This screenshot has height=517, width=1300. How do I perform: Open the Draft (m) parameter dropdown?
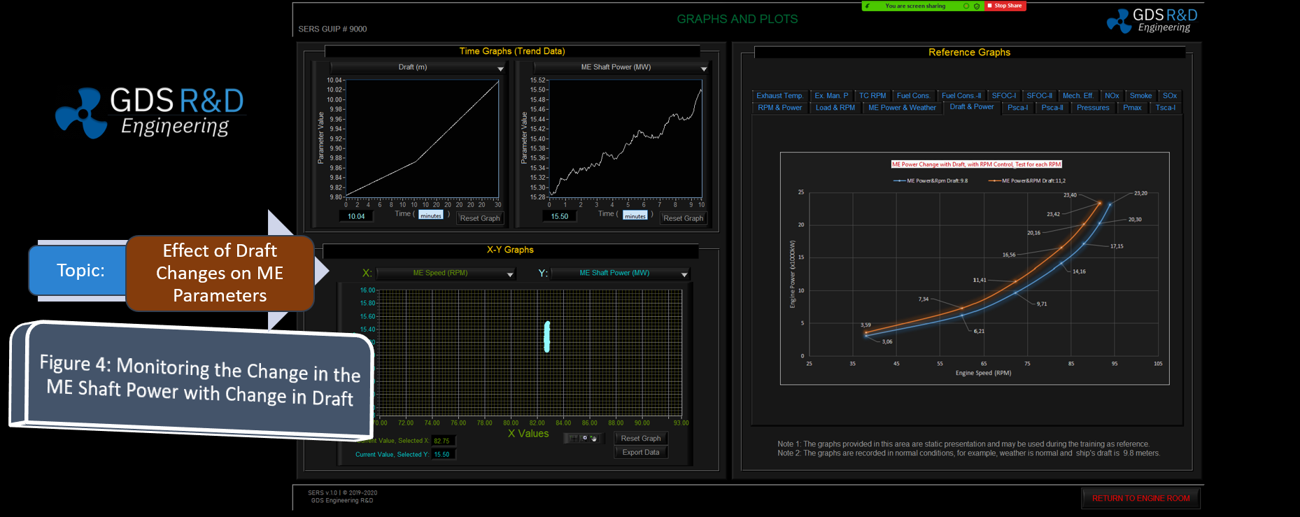pyautogui.click(x=500, y=69)
